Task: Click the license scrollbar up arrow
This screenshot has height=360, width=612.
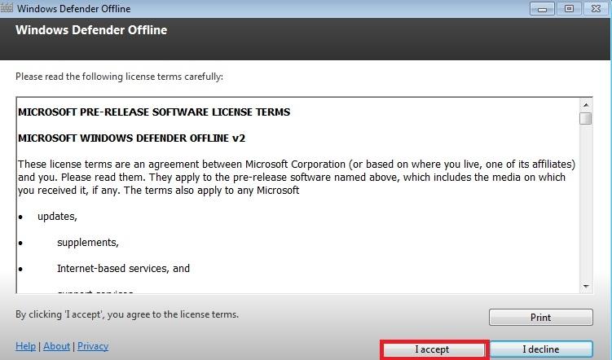Action: pyautogui.click(x=586, y=105)
